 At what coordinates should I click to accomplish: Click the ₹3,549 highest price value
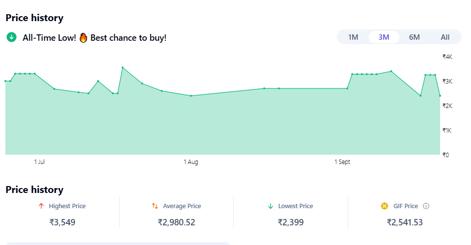[x=62, y=222]
